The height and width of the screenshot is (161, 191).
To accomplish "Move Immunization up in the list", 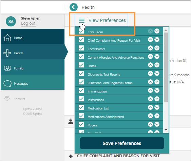I will [x=150, y=90].
